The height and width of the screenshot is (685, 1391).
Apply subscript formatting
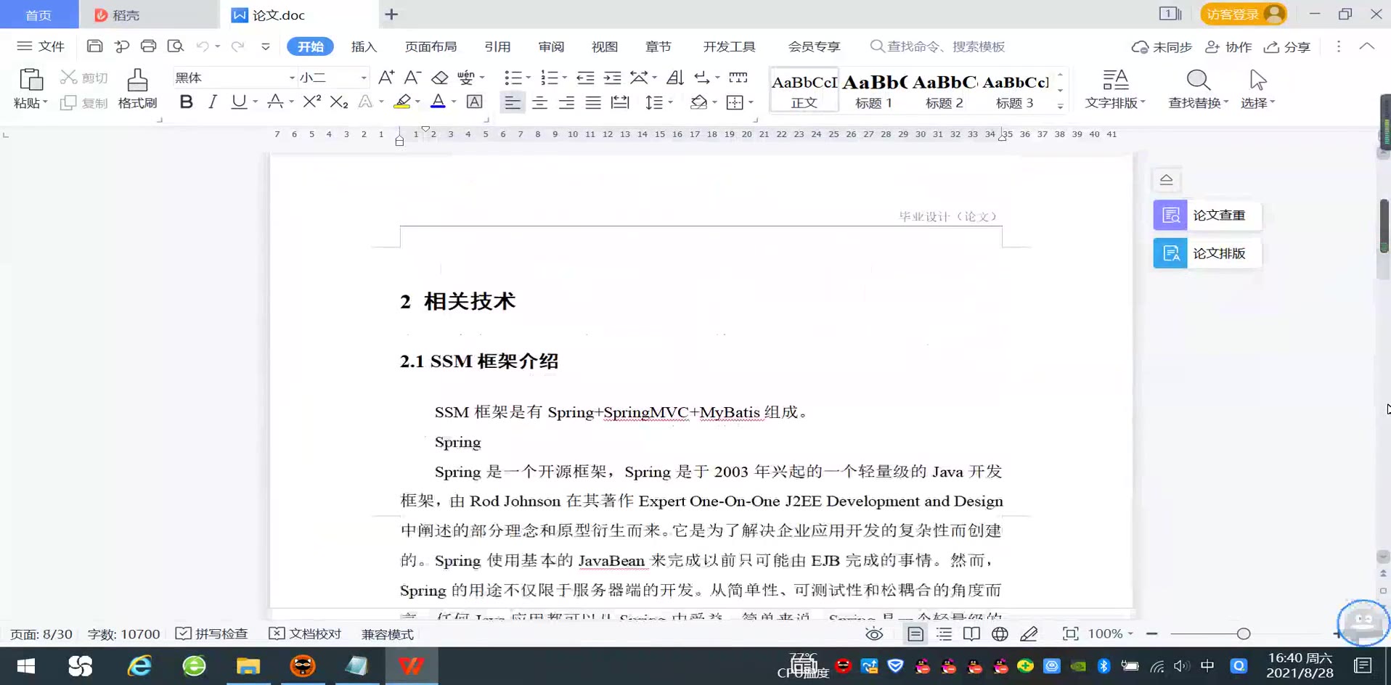pos(339,102)
